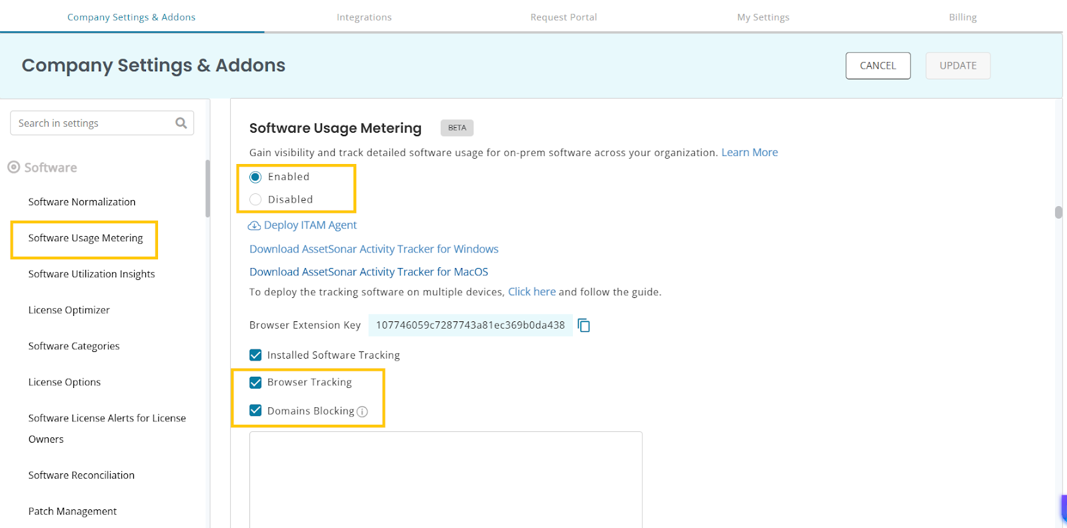The image size is (1067, 528).
Task: Go to the Billing tab
Action: [962, 17]
